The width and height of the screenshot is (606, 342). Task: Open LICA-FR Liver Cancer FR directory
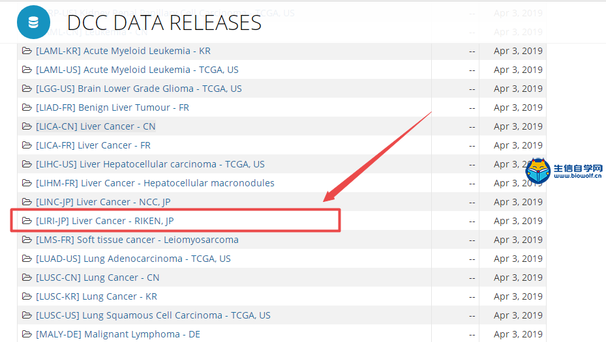(x=93, y=145)
